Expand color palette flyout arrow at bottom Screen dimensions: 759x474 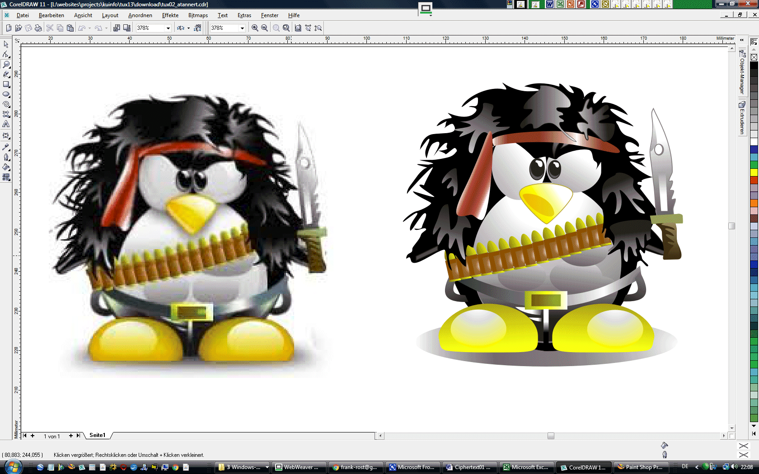tap(754, 433)
